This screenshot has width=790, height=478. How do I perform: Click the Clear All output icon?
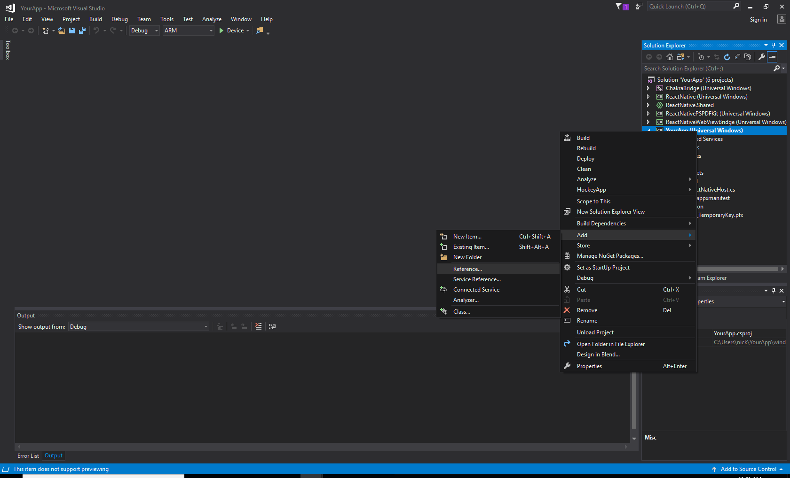click(x=258, y=326)
